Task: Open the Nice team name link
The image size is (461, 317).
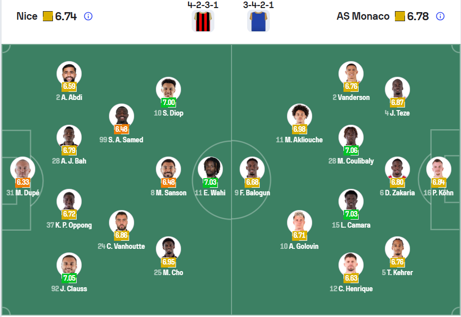Action: click(27, 16)
